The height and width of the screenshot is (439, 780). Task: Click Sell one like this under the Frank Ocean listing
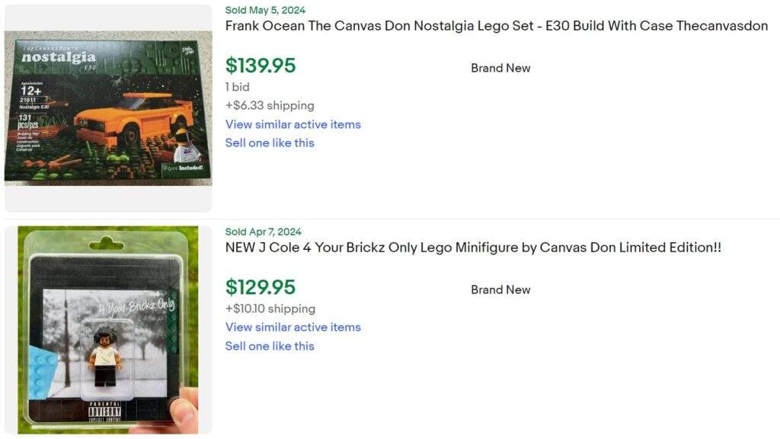pos(270,143)
